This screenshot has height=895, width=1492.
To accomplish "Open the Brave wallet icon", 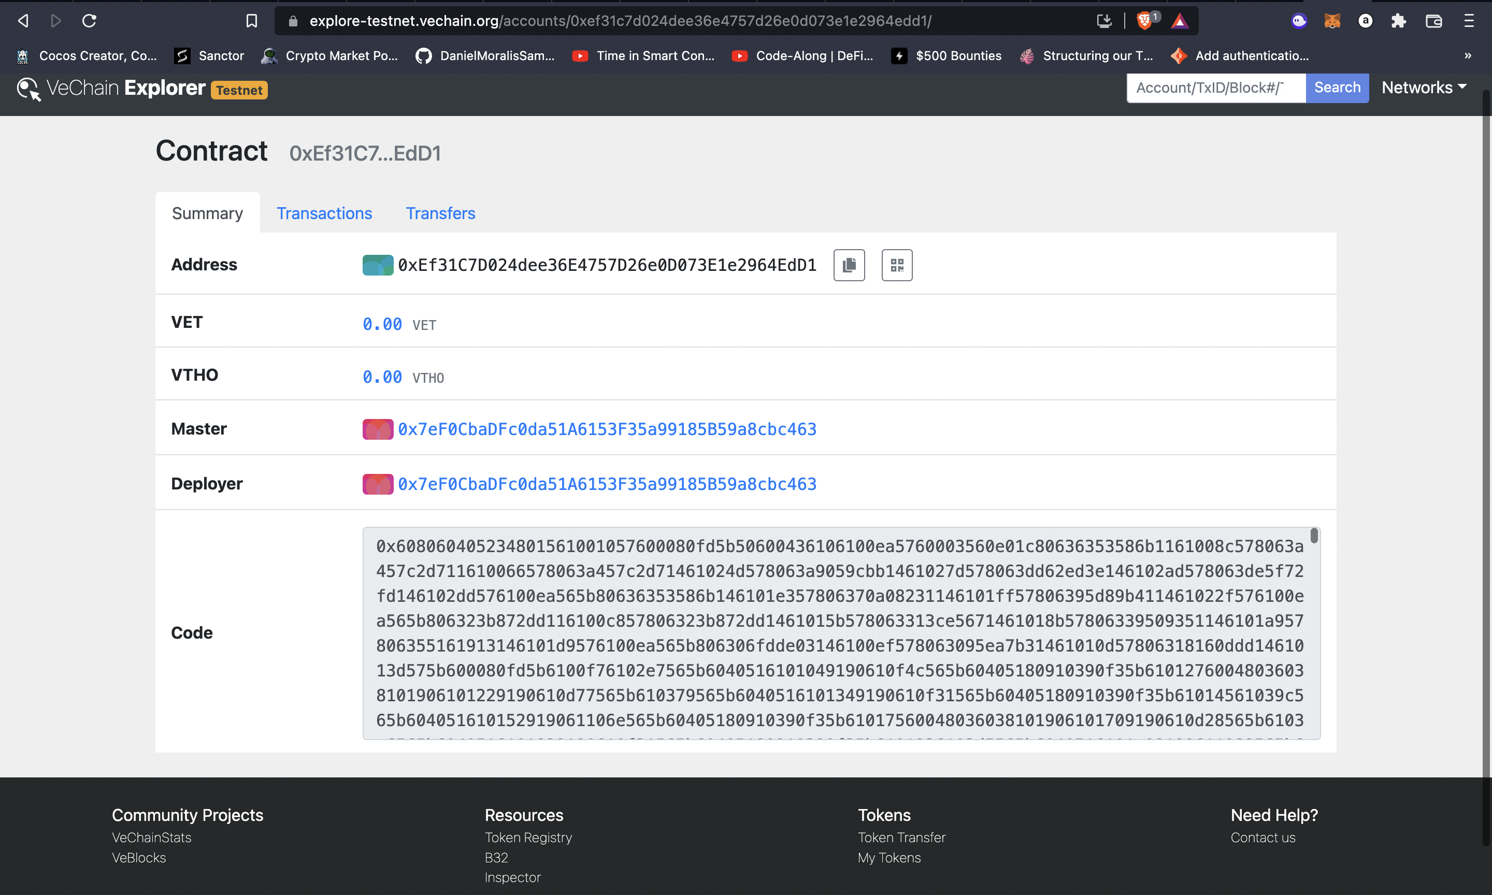I will click(x=1433, y=21).
